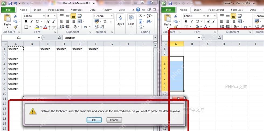Click the Undo arrow in Book1 quick access

[15, 3]
